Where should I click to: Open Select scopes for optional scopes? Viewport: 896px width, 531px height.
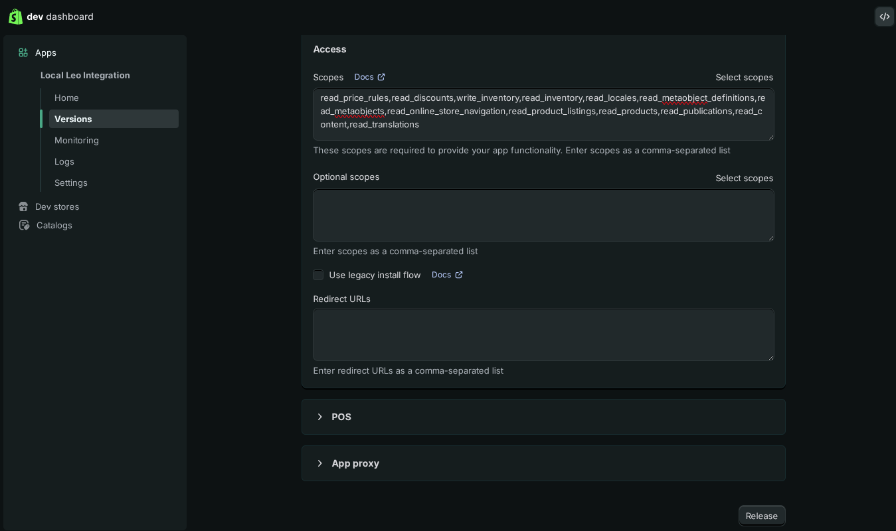744,178
